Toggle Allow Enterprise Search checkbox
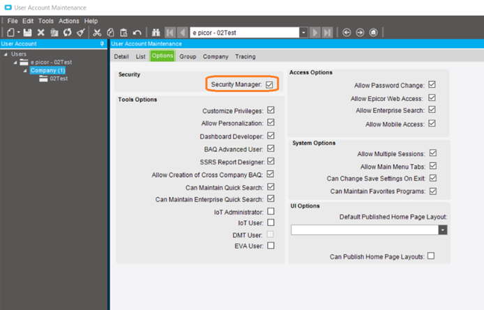 point(432,109)
